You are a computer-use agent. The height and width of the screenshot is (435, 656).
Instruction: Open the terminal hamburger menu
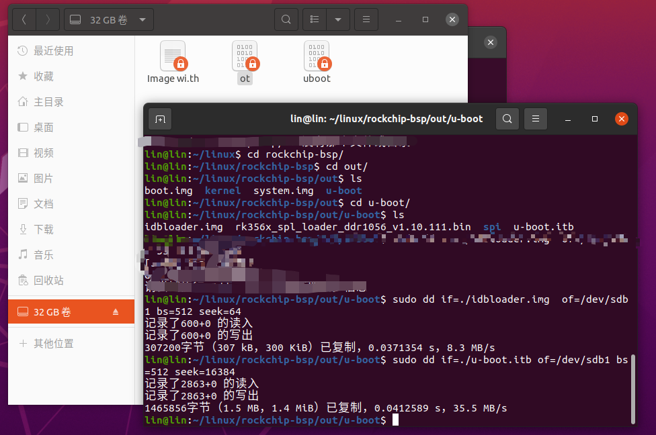[x=536, y=119]
